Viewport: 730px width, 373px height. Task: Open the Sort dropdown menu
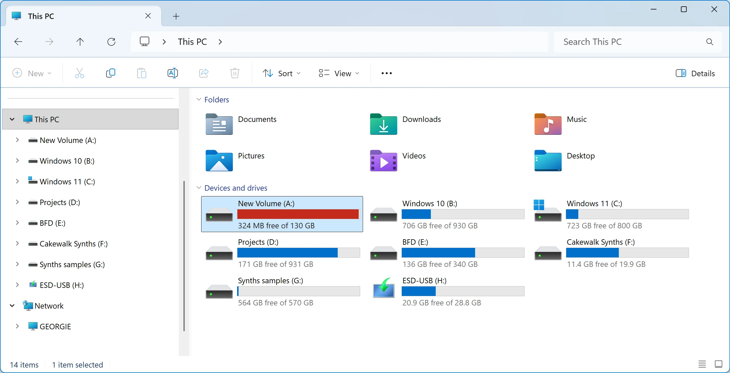pos(282,73)
